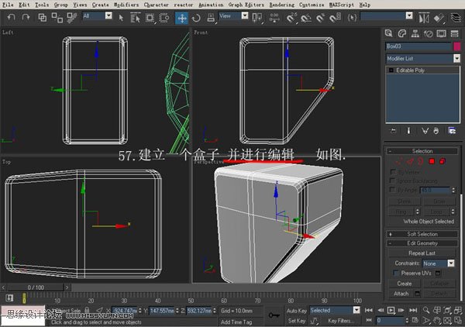
Task: Open the Rendering menu
Action: 282,5
